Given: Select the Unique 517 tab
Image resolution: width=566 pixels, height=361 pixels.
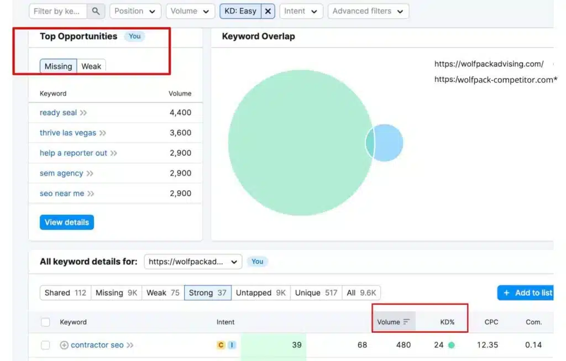Looking at the screenshot, I should pos(316,293).
